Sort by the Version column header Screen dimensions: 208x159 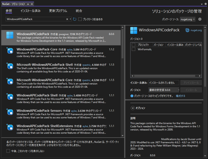[x=159, y=45]
